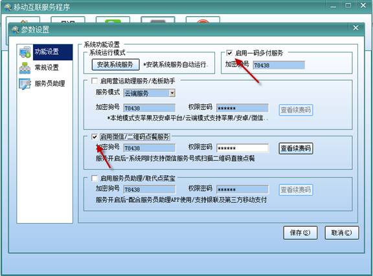Click the 常规设置 network icon
The image size is (373, 276).
click(x=25, y=68)
